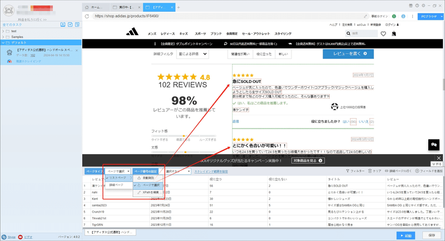This screenshot has height=241, width=445.
Task: Choose 自動識別 in the submenu
Action: tap(148, 178)
